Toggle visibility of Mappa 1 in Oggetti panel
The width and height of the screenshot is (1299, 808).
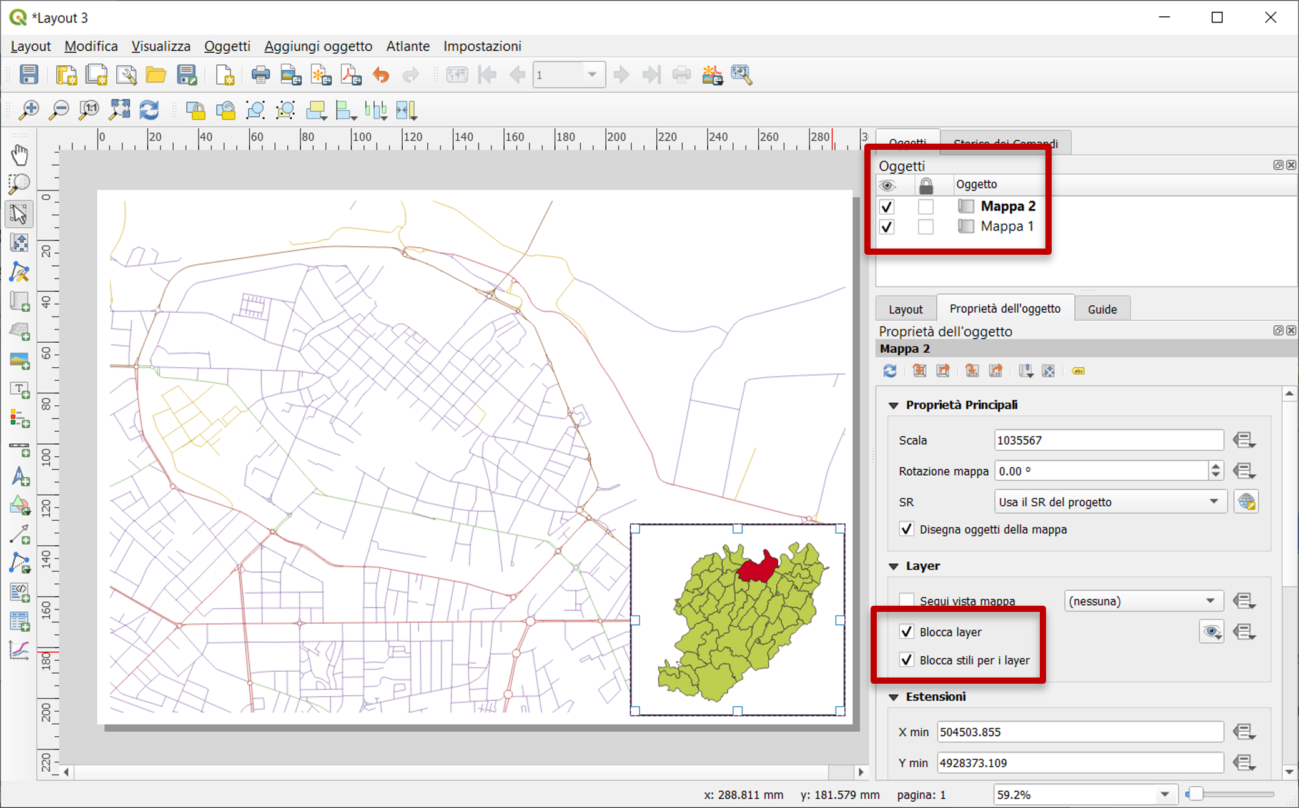[887, 226]
